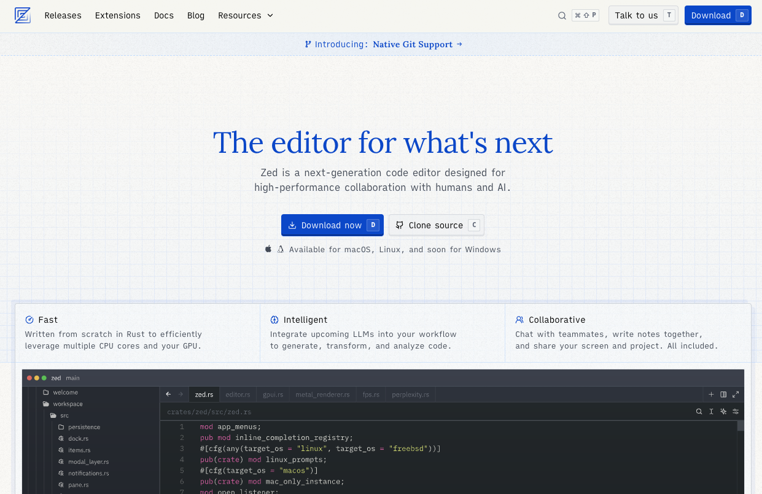Open editor controls sliders icon

(x=736, y=411)
